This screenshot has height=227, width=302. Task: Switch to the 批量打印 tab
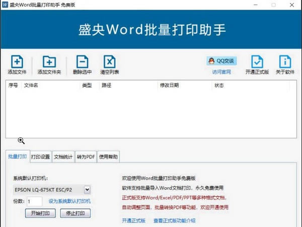point(18,157)
